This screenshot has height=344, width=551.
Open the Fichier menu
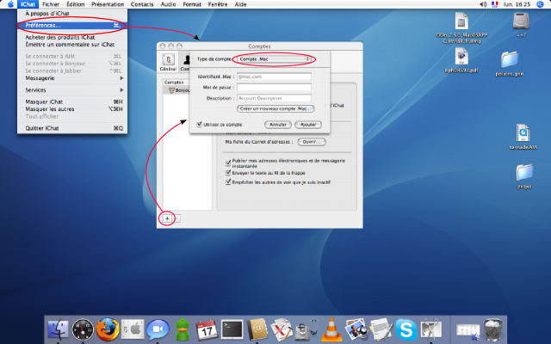(x=51, y=4)
